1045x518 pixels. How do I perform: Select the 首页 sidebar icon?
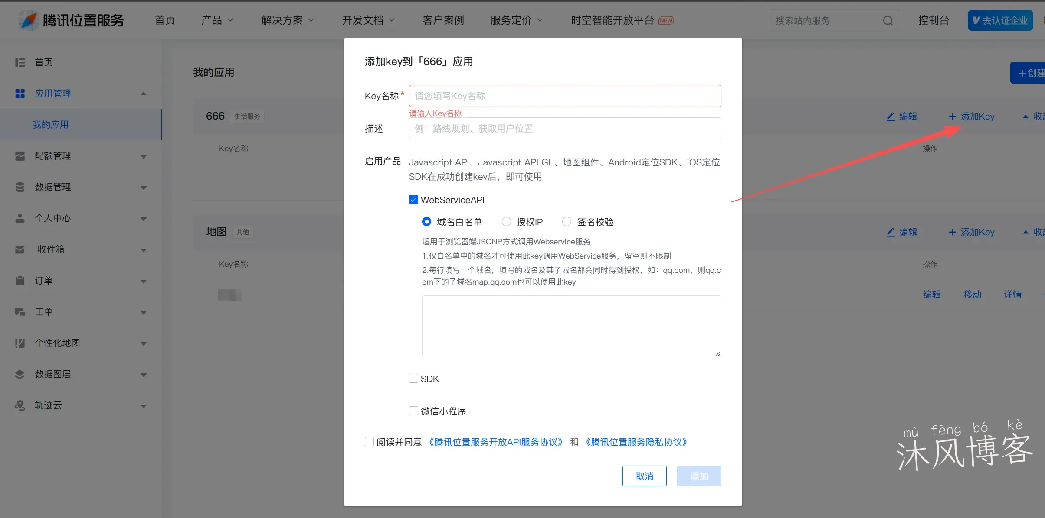click(20, 62)
